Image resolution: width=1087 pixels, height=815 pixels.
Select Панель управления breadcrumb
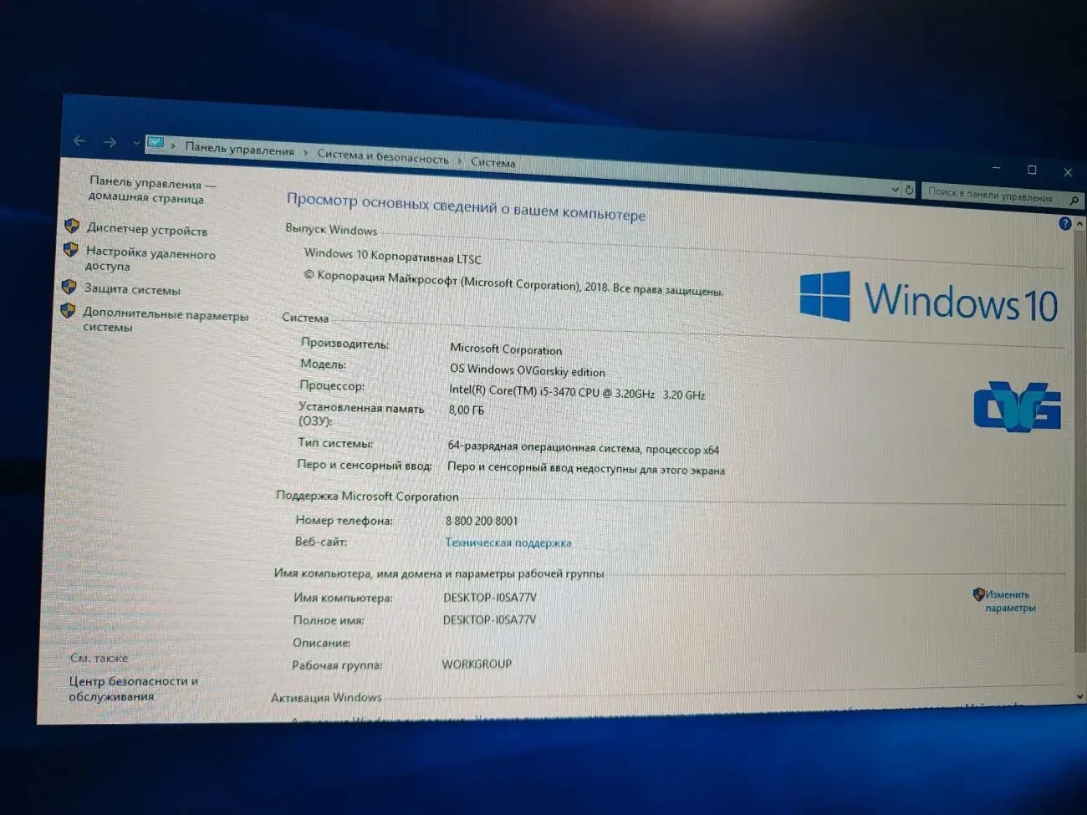point(239,150)
